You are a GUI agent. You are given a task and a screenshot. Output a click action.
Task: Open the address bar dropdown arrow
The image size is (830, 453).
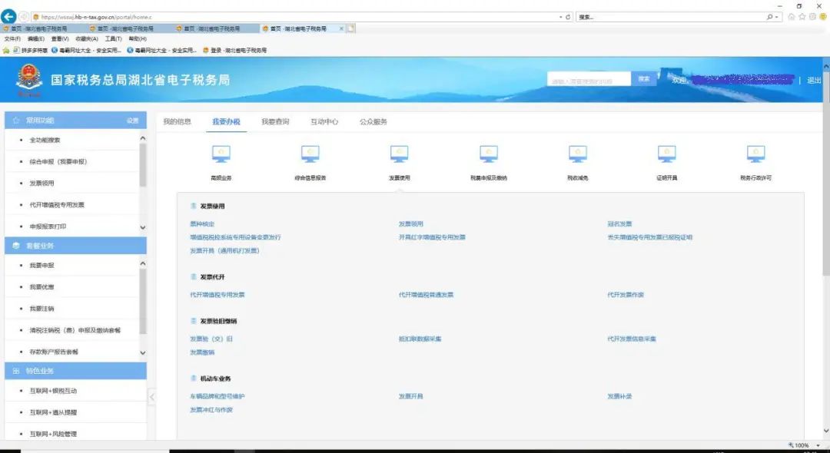tap(560, 17)
